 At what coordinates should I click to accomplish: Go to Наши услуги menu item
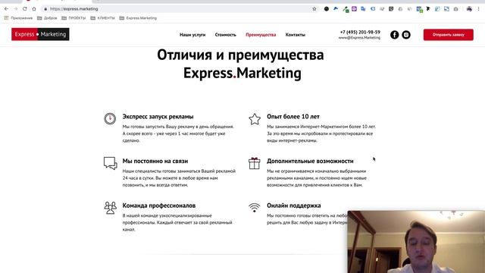pyautogui.click(x=192, y=35)
